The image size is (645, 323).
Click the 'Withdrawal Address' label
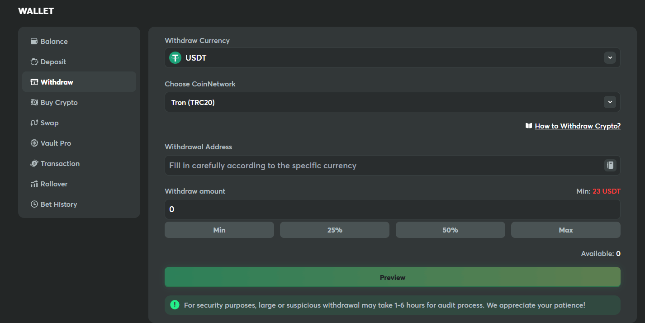[198, 147]
